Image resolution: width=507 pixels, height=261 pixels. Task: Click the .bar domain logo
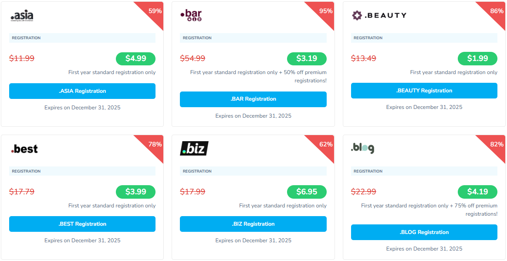point(191,15)
